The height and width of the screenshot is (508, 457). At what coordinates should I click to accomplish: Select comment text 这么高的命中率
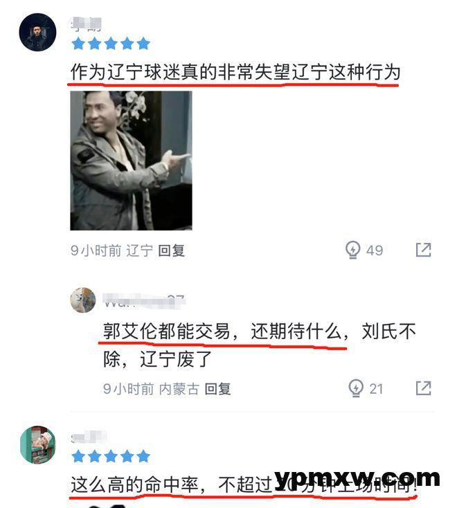134,485
